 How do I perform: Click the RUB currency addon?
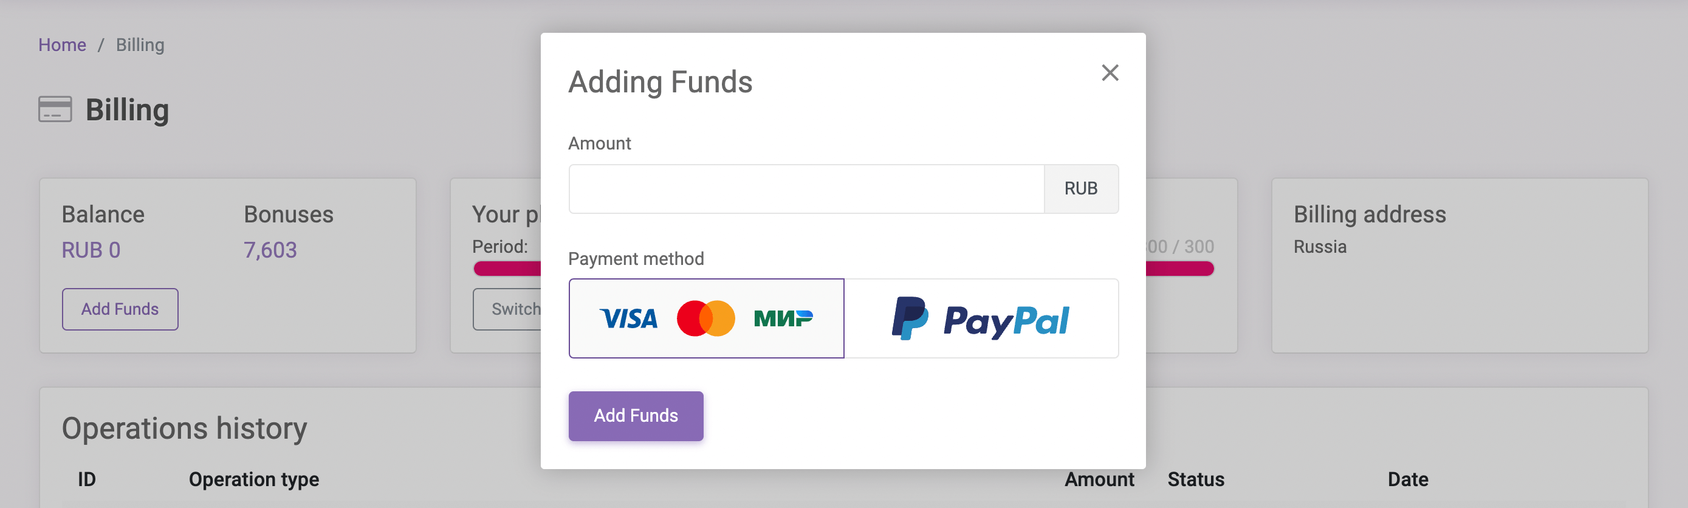tap(1080, 189)
